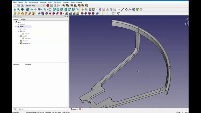201x113 pixels.
Task: Open the Макросы menu
Action: point(43,2)
